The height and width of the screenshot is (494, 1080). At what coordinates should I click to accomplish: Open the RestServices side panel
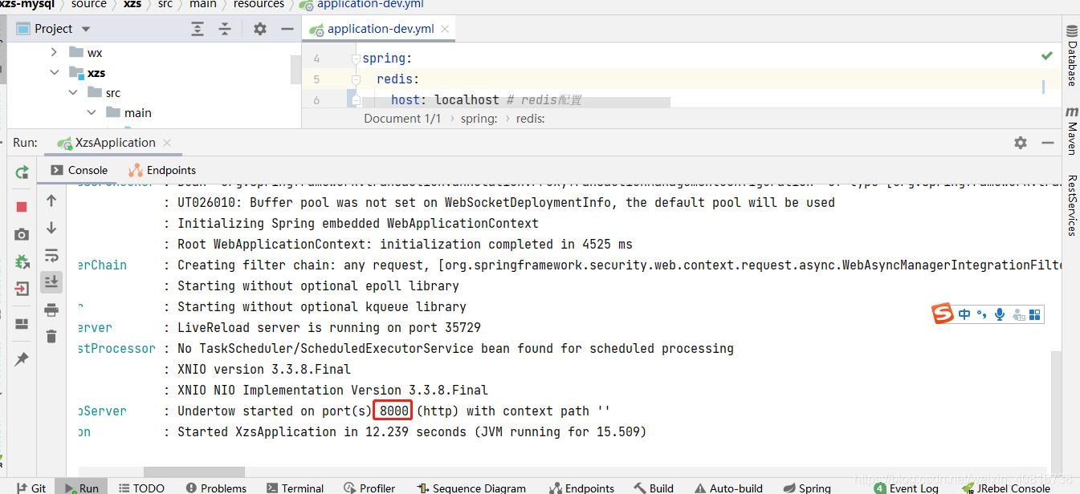(x=1071, y=205)
